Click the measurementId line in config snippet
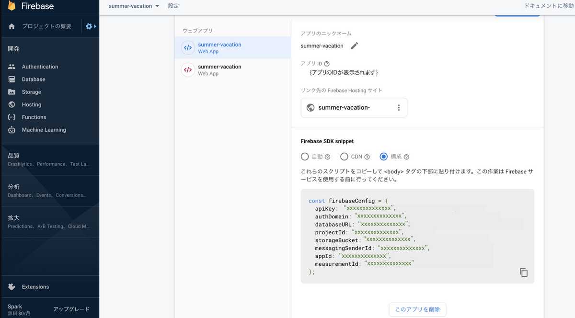Screen dimensions: 575x318 365,264
